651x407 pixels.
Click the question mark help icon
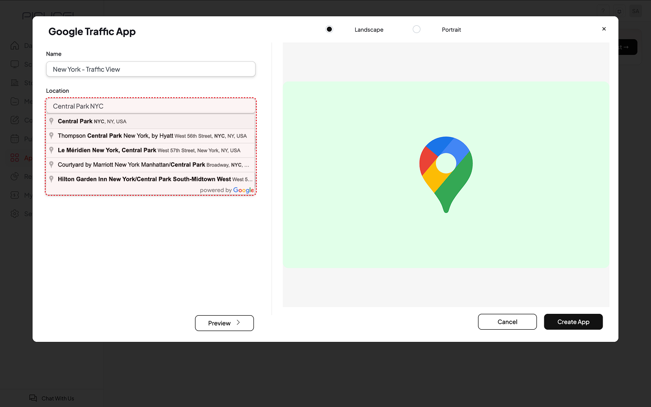point(603,11)
